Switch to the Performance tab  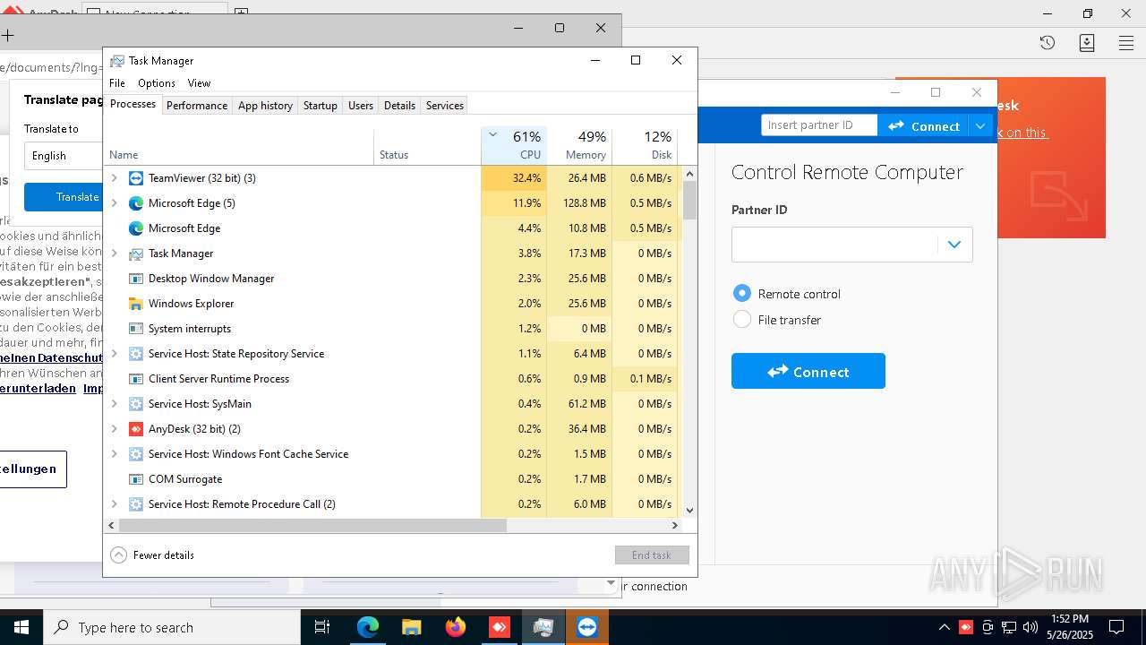(197, 106)
